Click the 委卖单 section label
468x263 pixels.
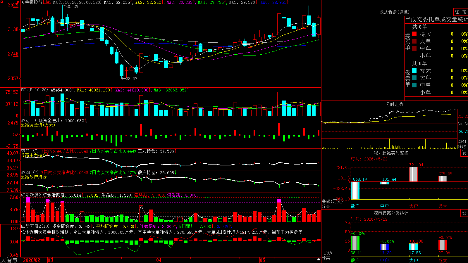tap(408, 78)
